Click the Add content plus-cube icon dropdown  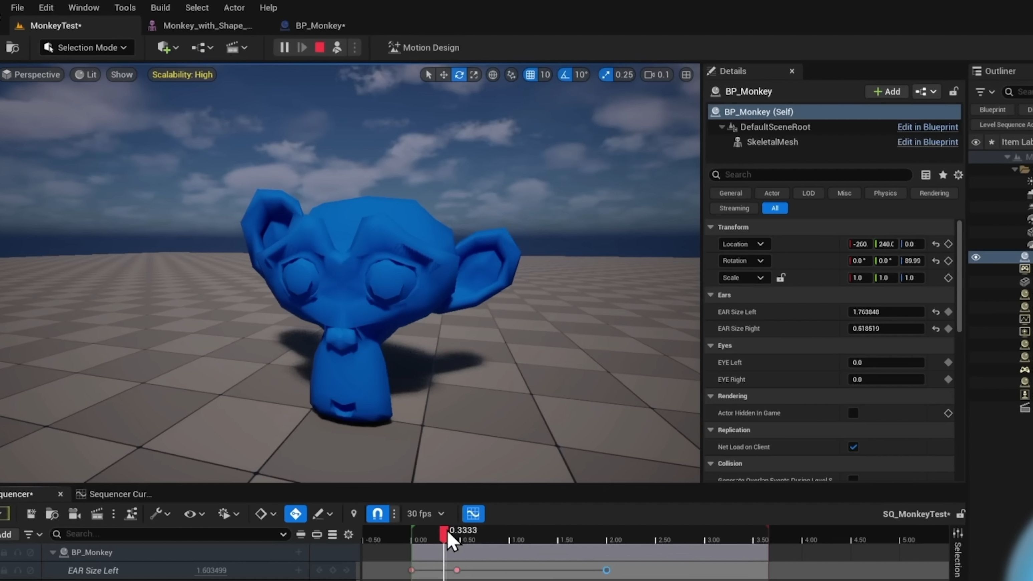pyautogui.click(x=167, y=48)
